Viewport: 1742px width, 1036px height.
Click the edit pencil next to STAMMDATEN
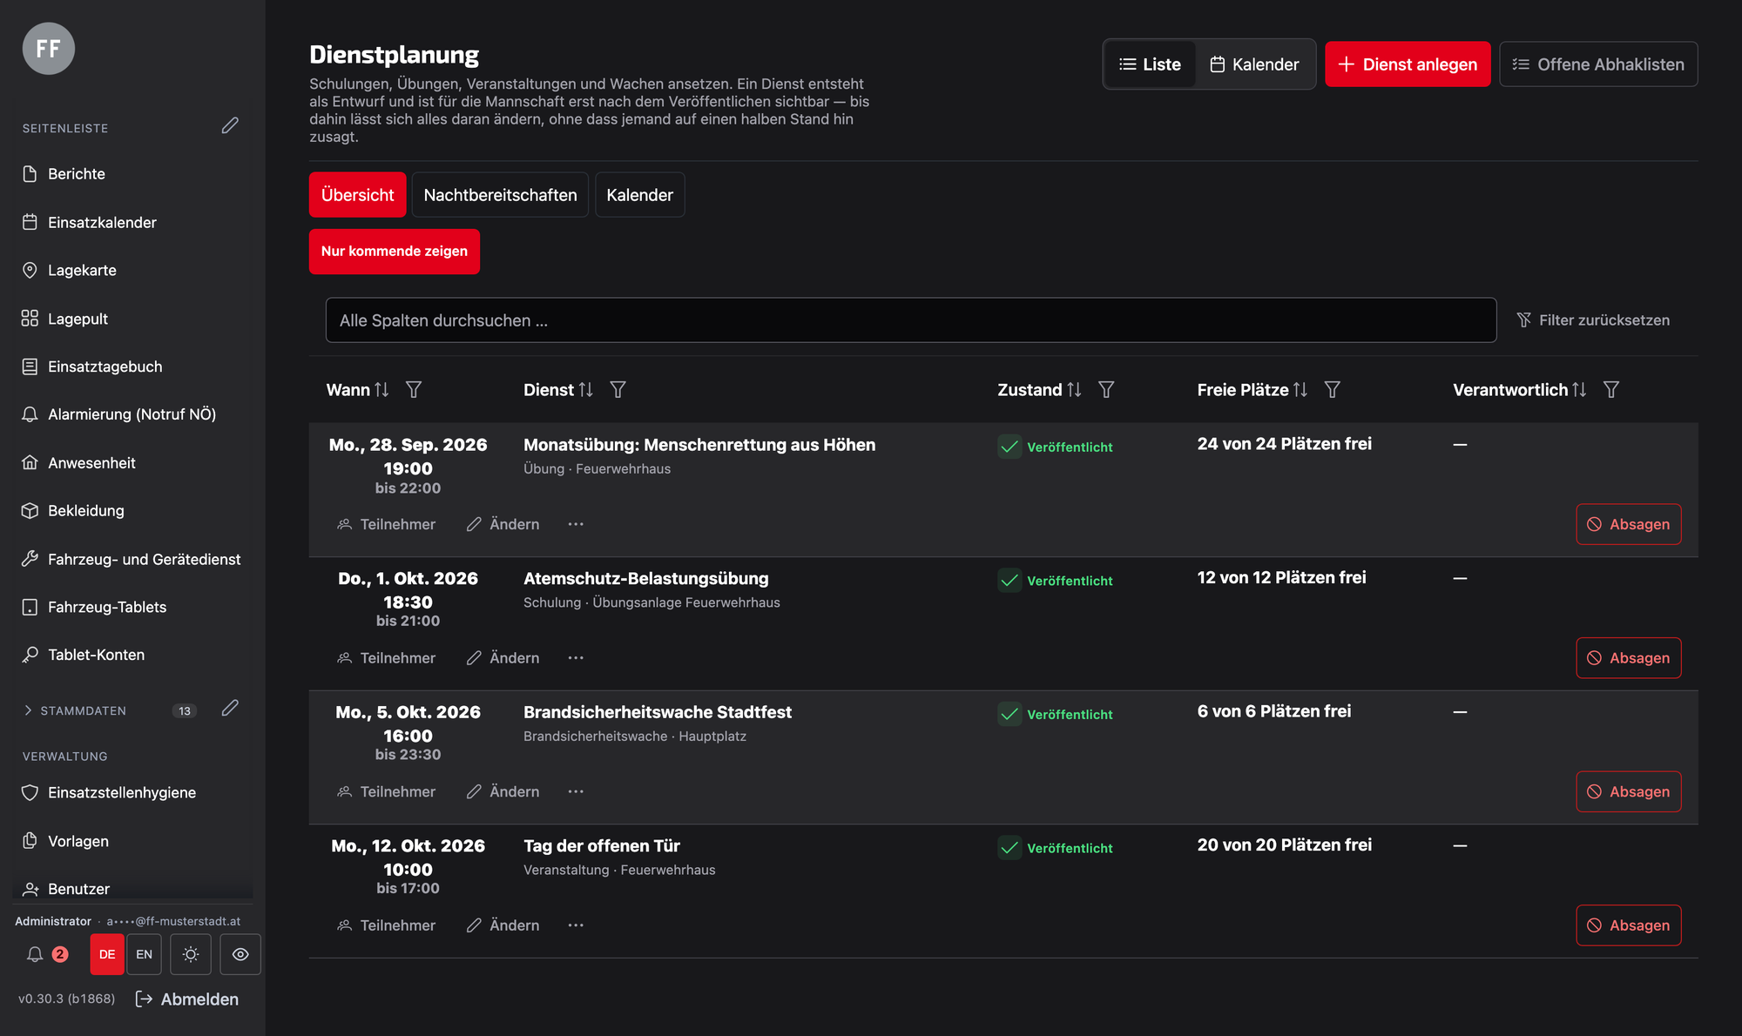(230, 709)
